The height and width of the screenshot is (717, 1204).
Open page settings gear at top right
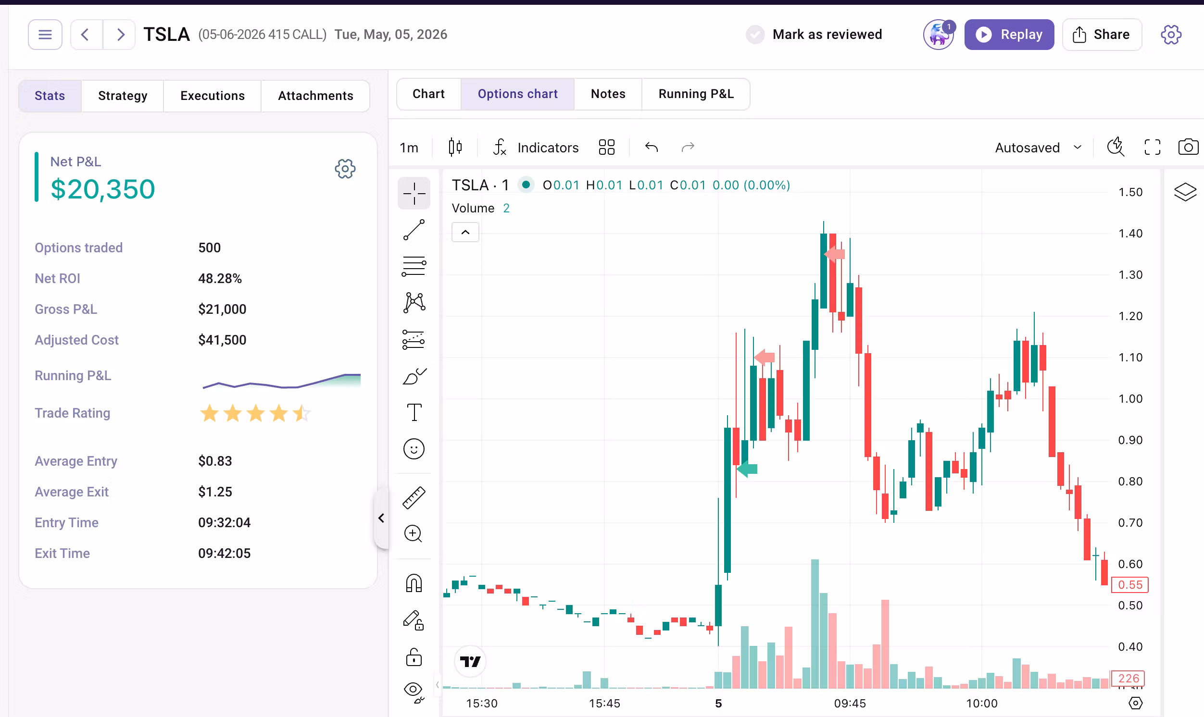[1171, 34]
